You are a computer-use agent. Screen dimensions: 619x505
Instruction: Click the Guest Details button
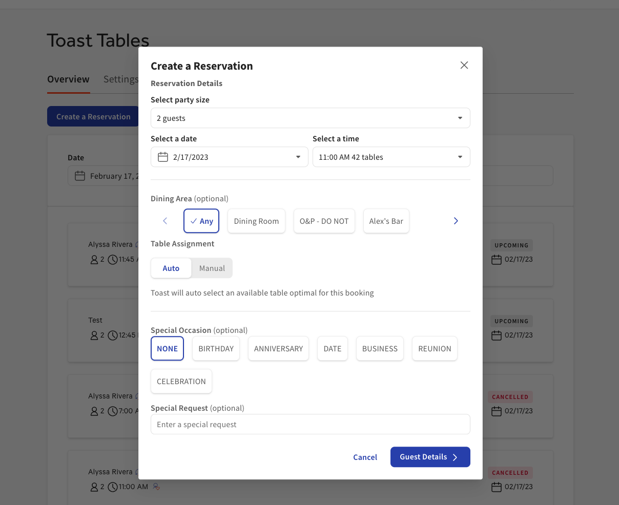(x=430, y=457)
